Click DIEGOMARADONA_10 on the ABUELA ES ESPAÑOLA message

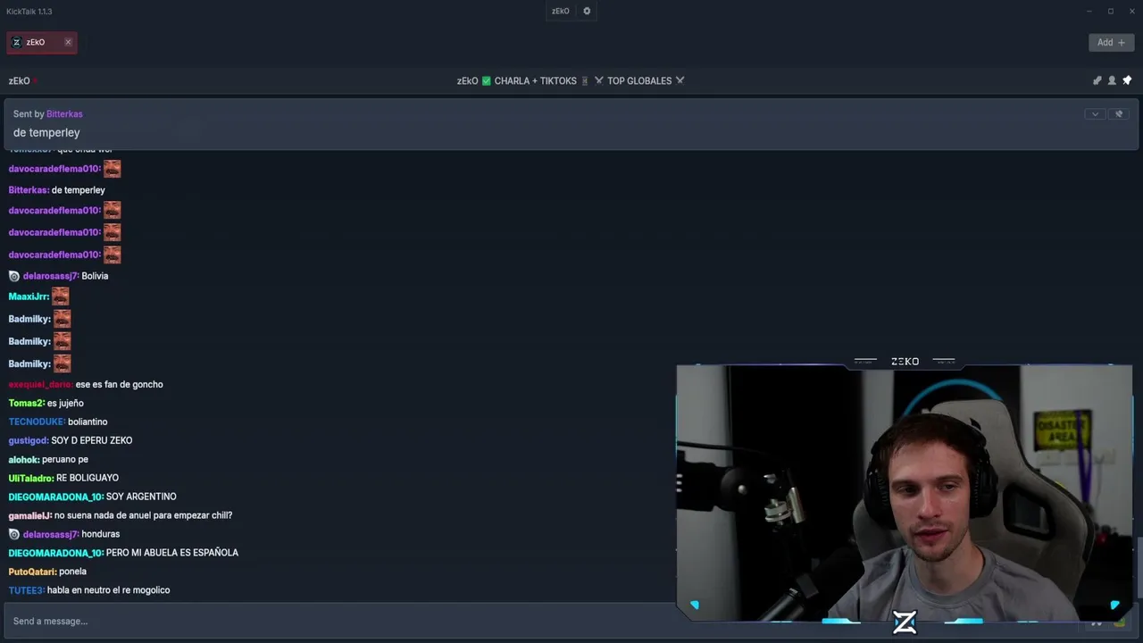point(56,553)
